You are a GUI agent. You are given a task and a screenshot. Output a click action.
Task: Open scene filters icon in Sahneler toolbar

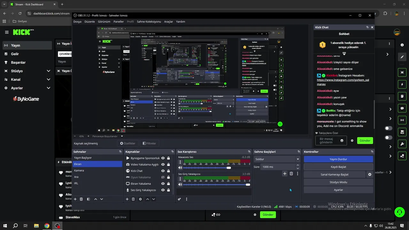coord(89,199)
